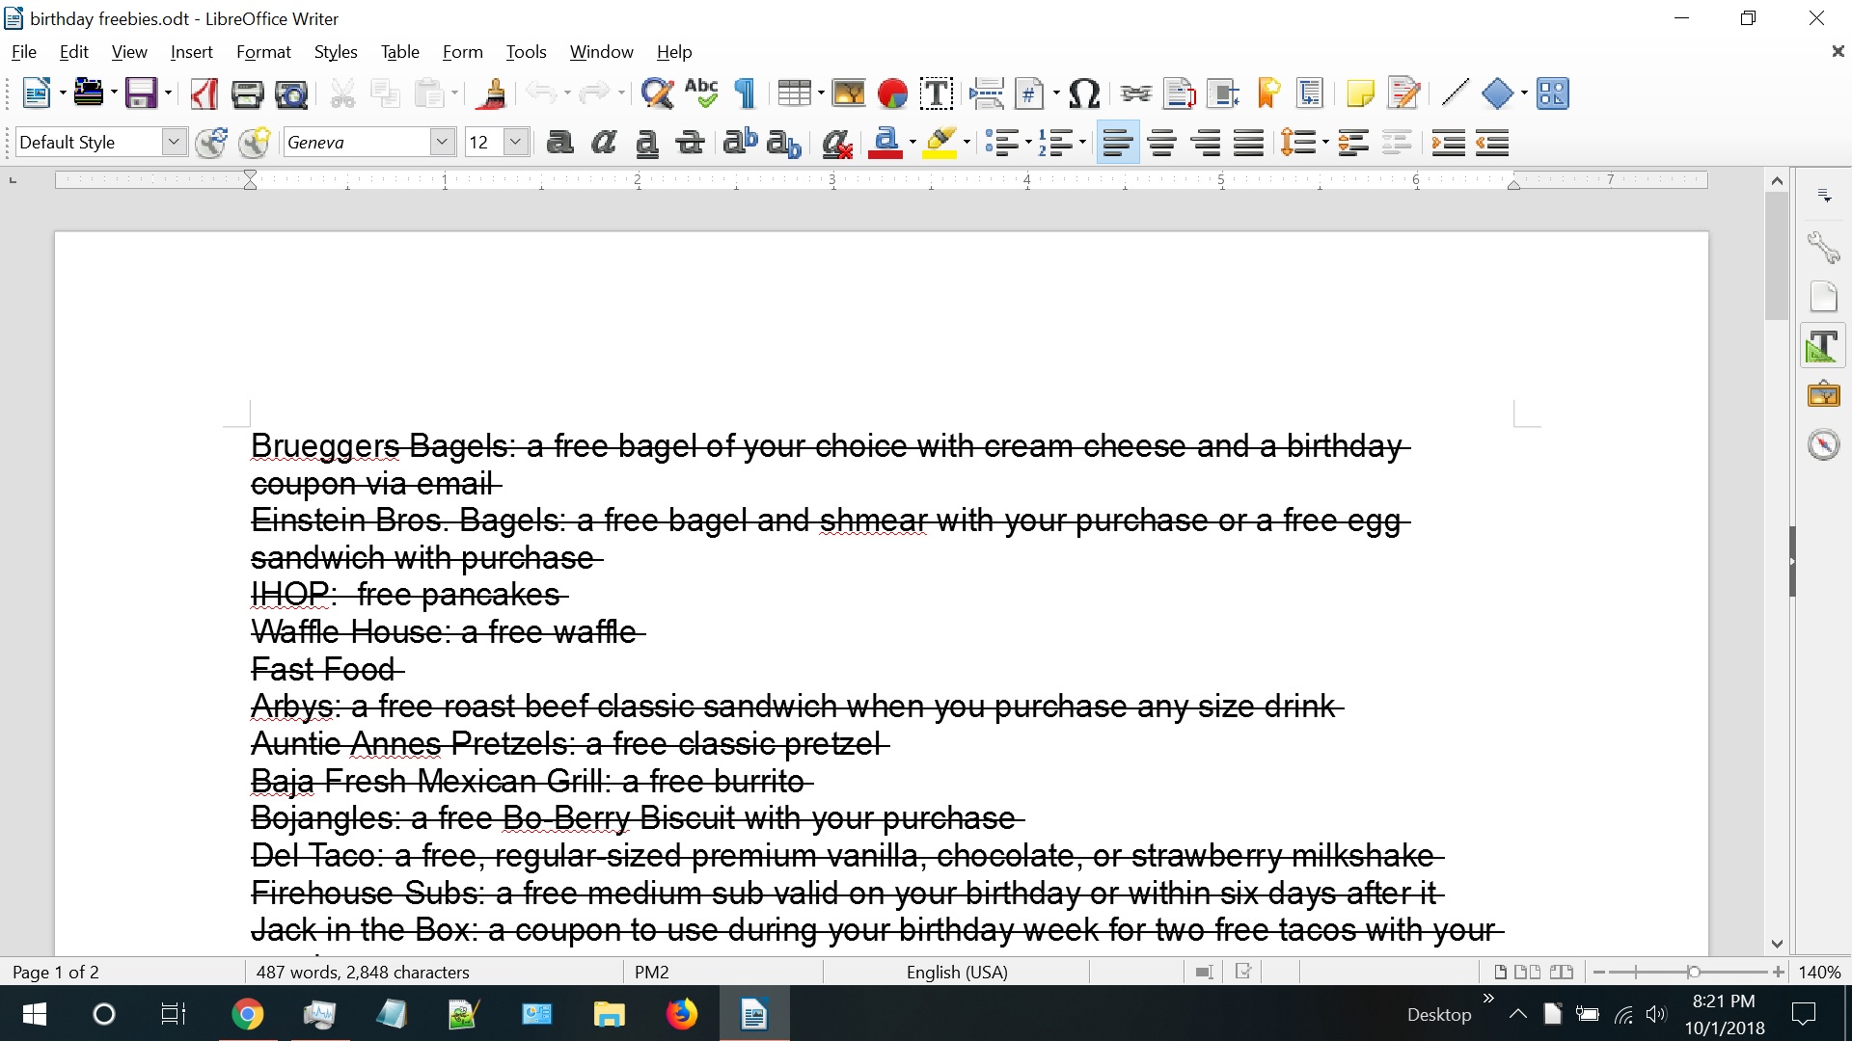
Task: Open the Insert menu
Action: [191, 52]
